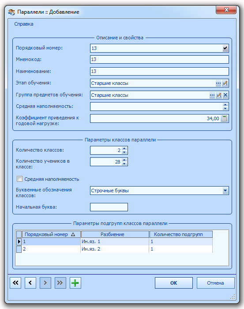Toggle the Средняя наполняемость checkbox

coord(19,179)
